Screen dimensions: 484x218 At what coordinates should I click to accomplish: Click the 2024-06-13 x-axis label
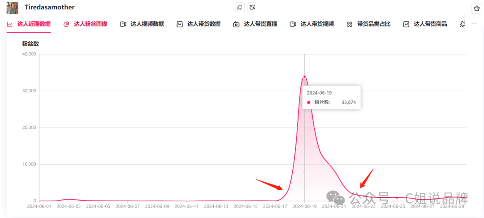pos(216,206)
